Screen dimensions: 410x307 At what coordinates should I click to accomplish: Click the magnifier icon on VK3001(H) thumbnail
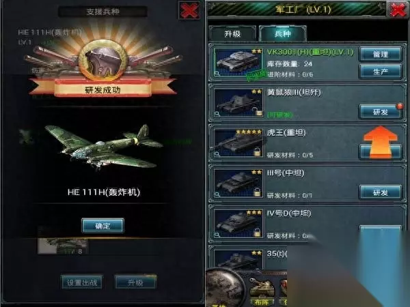coord(217,74)
